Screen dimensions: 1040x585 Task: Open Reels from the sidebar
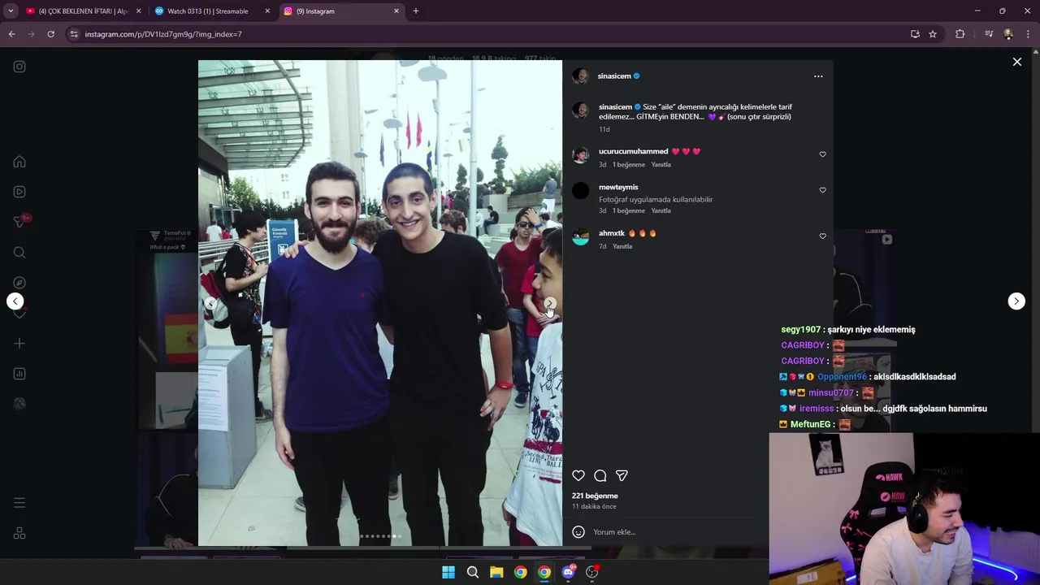[x=19, y=192]
